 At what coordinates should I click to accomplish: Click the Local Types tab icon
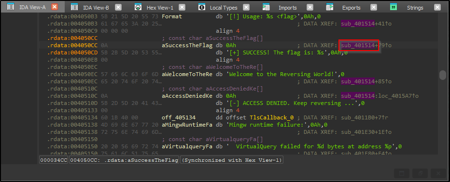(x=202, y=7)
